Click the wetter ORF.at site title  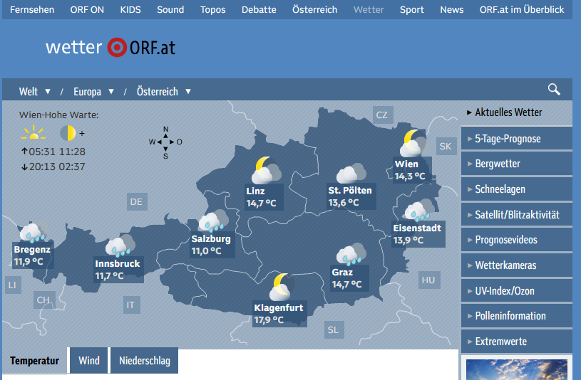(110, 48)
